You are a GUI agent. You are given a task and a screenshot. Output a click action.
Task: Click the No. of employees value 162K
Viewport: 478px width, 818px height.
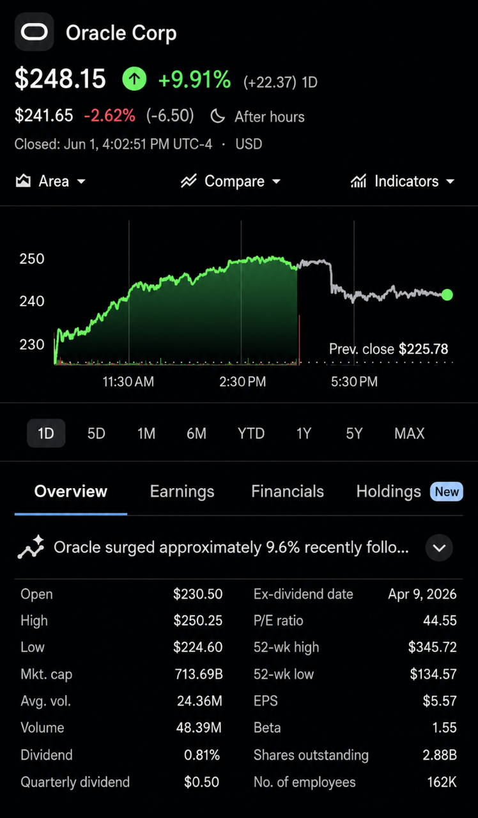[442, 782]
